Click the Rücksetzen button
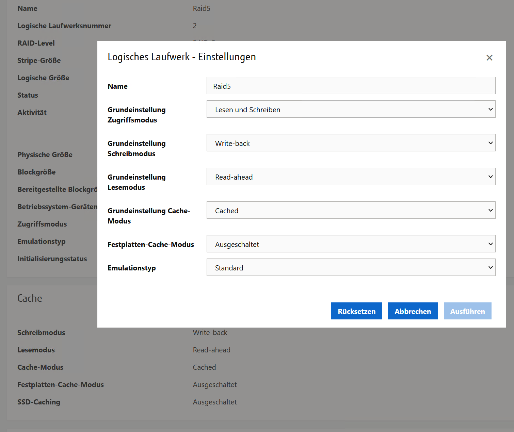Image resolution: width=514 pixels, height=432 pixels. pyautogui.click(x=356, y=311)
